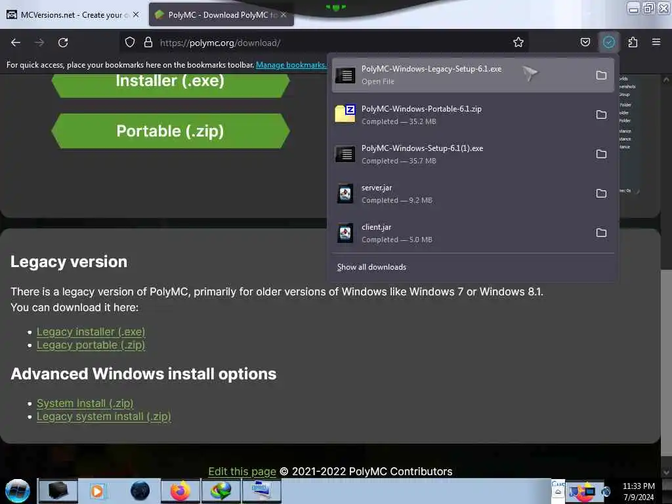Show PolyMC-Windows-Portable-6.1.zip in folder

click(x=601, y=115)
